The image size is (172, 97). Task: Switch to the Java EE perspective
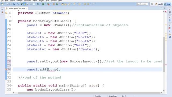coord(159,4)
